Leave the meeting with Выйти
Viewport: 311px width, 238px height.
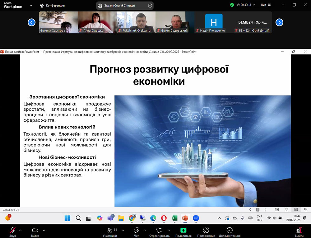[x=299, y=231]
